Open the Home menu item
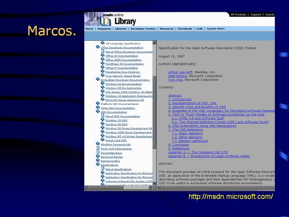This screenshot has height=217, width=289. 89,29
